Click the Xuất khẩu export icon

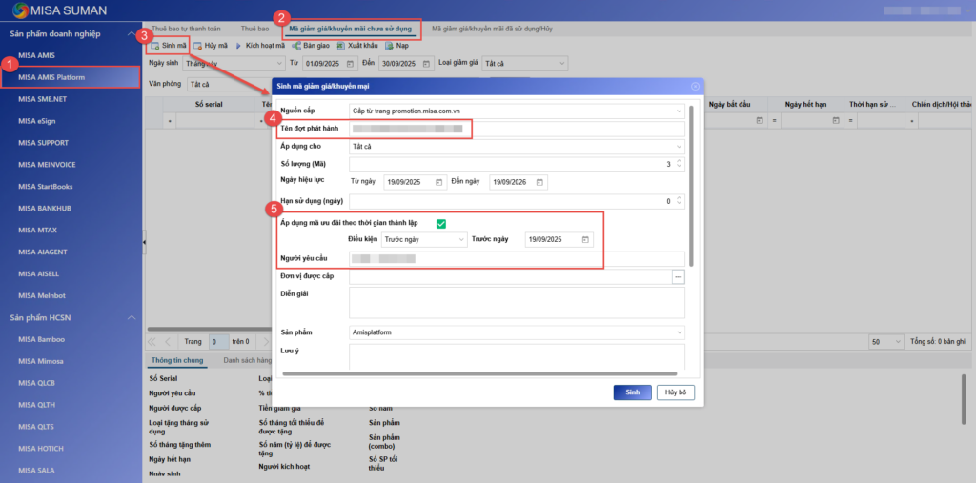340,45
